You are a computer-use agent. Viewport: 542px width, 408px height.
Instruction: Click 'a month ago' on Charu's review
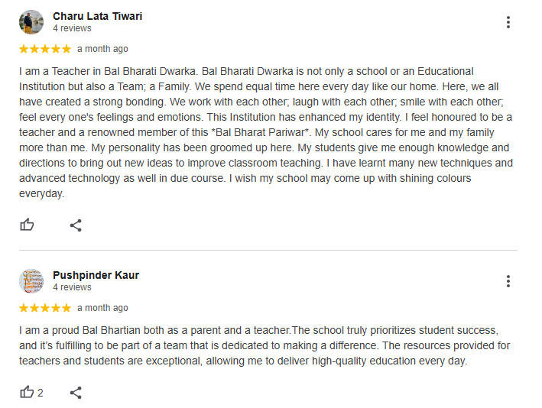coord(102,49)
